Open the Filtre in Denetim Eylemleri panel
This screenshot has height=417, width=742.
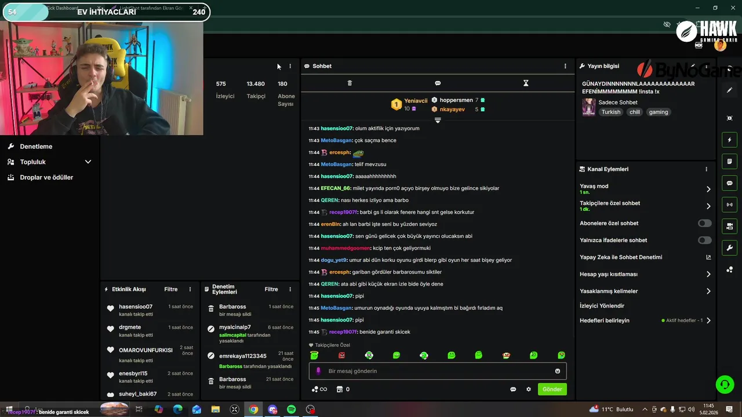[x=271, y=289]
